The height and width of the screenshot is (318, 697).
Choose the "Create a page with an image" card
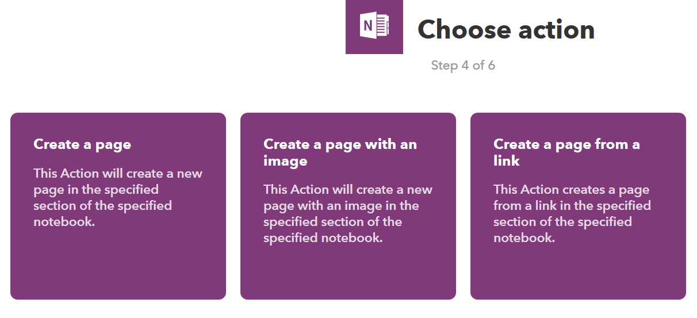tap(348, 206)
